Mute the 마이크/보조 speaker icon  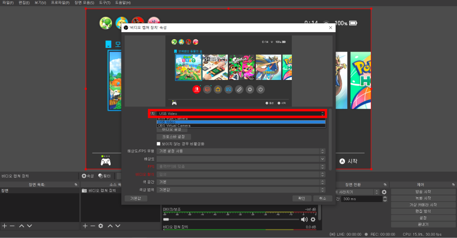[x=304, y=220]
